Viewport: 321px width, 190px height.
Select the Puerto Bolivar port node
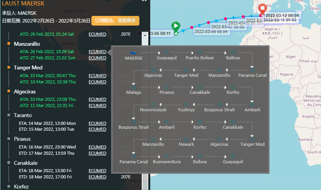(x=200, y=52)
